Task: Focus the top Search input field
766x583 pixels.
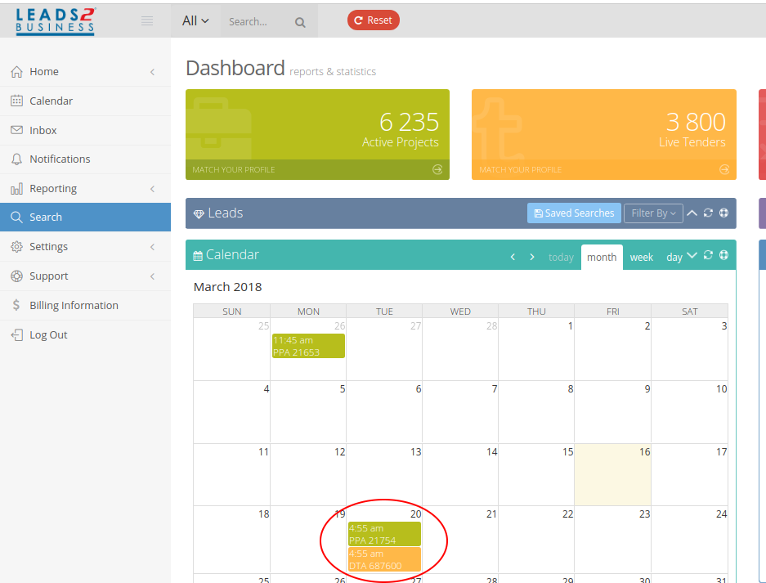Action: click(257, 22)
